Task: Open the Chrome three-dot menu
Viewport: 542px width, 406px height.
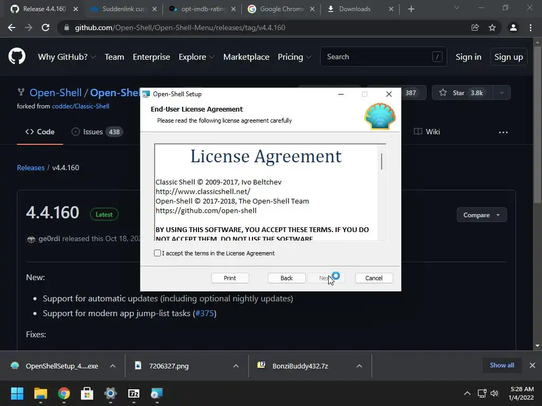Action: coord(530,27)
